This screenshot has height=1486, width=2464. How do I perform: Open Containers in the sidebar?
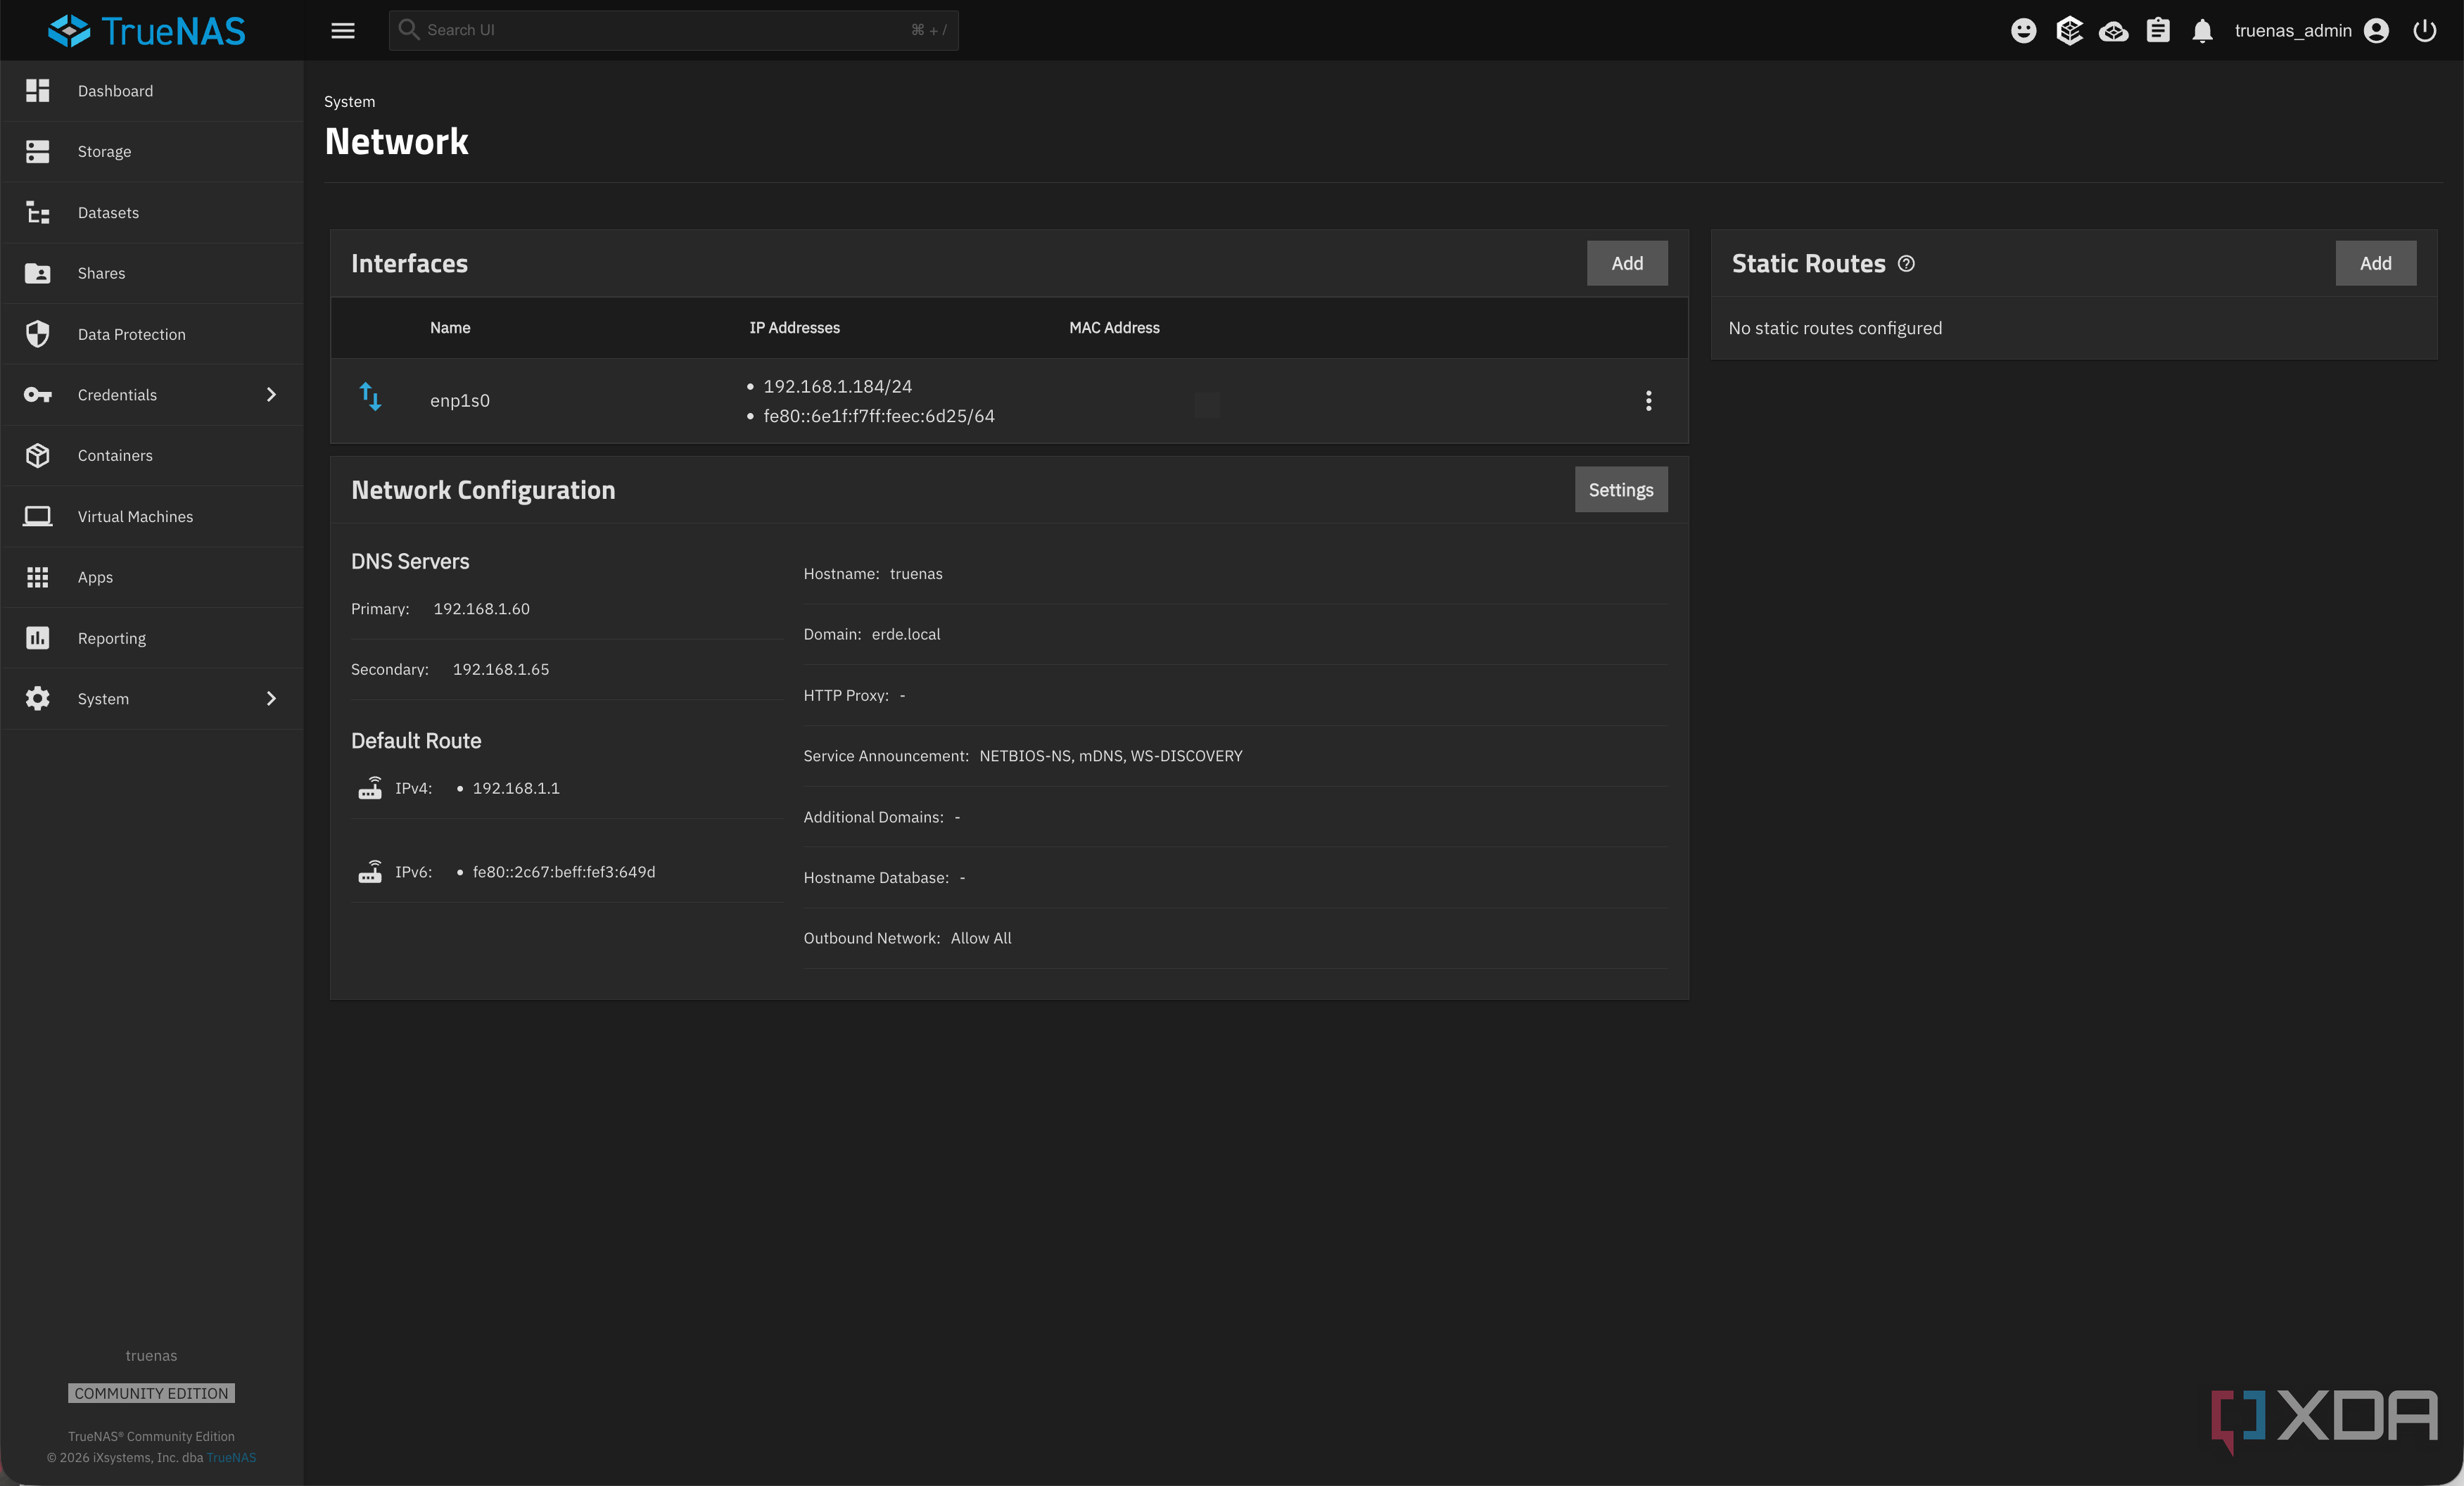[x=152, y=455]
